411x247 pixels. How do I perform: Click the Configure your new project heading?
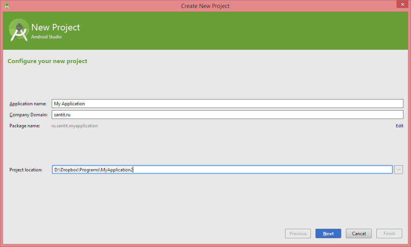48,61
